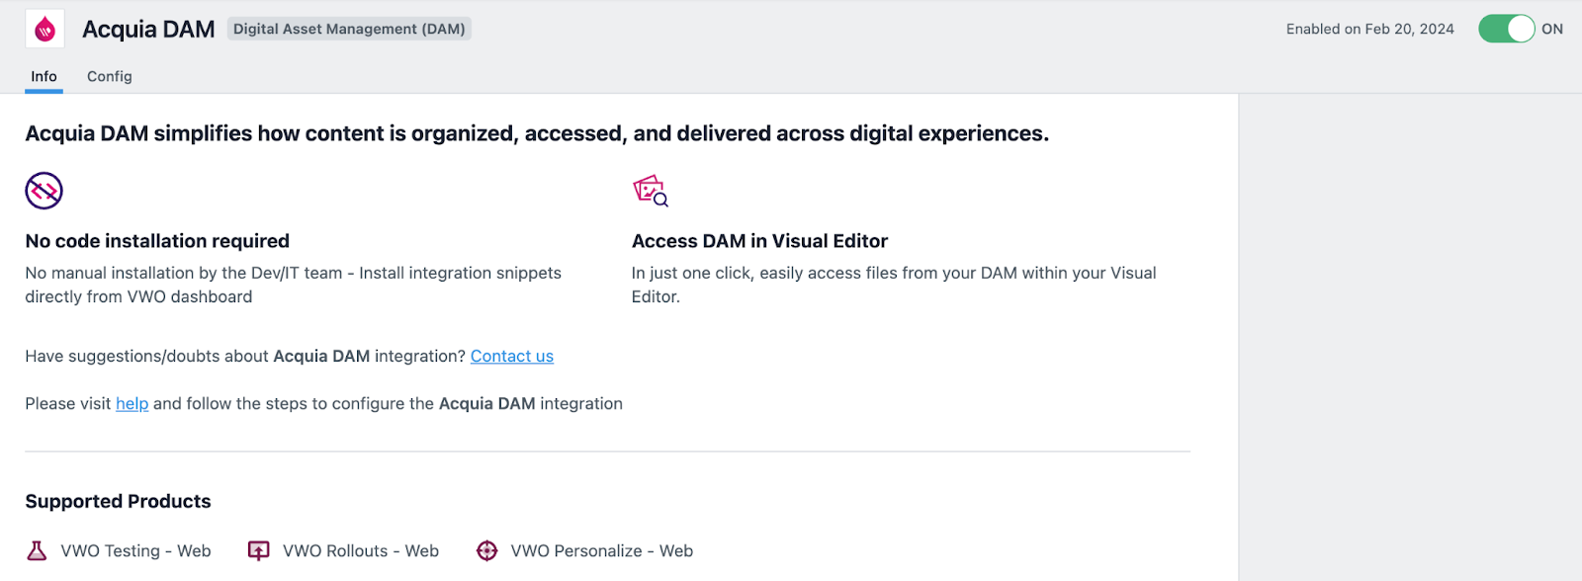Viewport: 1582px width, 581px height.
Task: Turn off the Acquia DAM integration toggle
Action: tap(1506, 29)
